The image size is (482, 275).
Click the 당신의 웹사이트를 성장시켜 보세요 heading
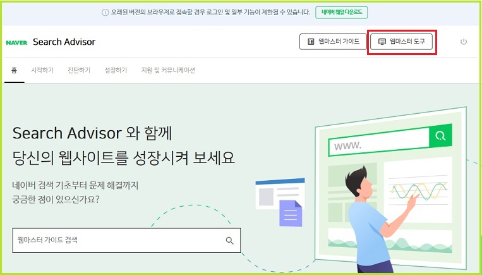[124, 157]
